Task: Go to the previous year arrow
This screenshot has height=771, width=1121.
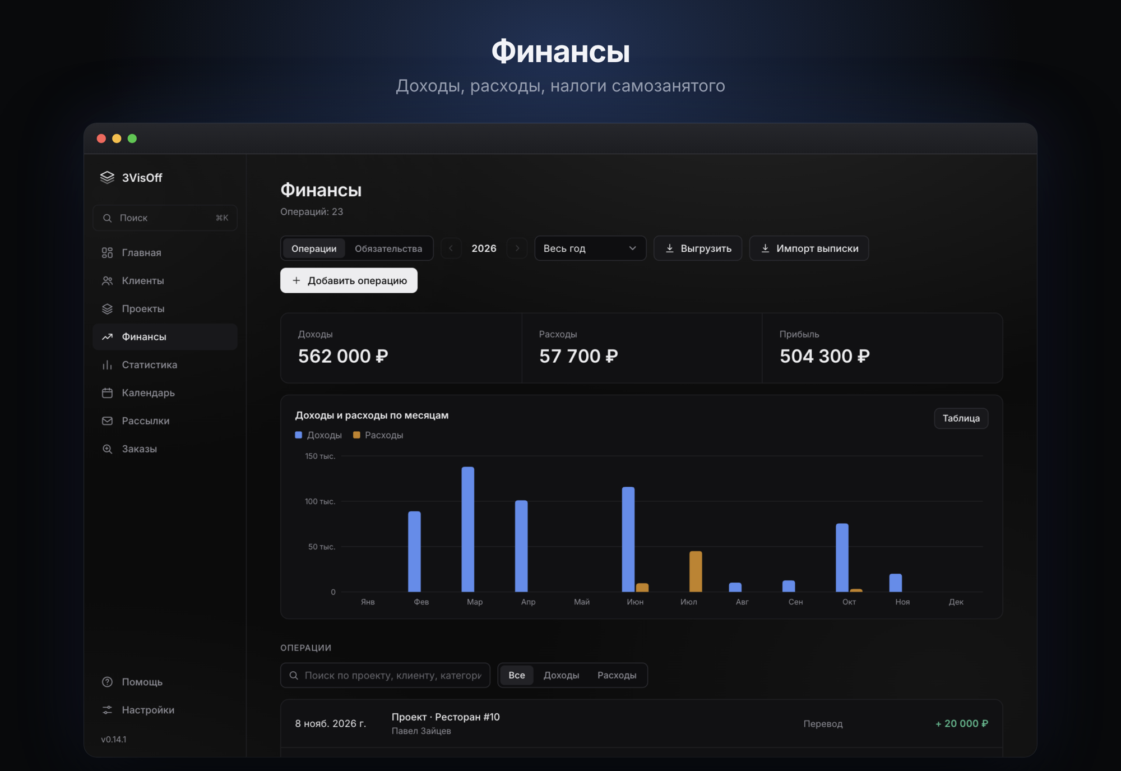Action: 451,248
